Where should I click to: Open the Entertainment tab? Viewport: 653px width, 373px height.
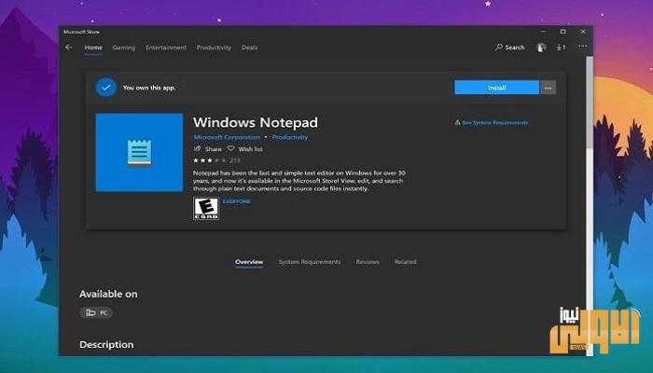click(x=166, y=48)
